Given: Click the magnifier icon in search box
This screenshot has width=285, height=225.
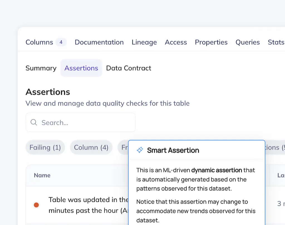Looking at the screenshot, I should click(x=34, y=122).
